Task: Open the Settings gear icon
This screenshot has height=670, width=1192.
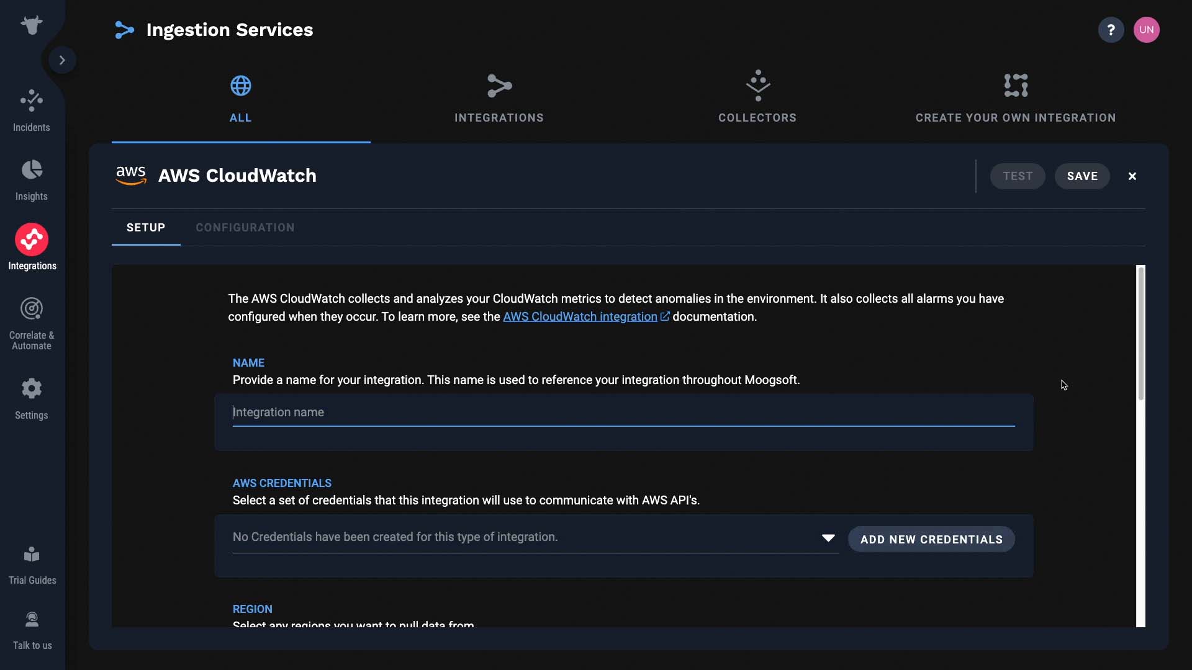Action: click(32, 389)
